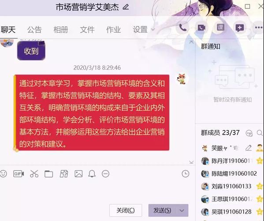
Task: Open the emoji picker in the input toolbar
Action: coord(3,174)
